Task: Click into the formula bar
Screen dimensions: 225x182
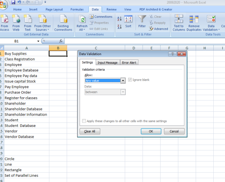Action: tap(145, 41)
